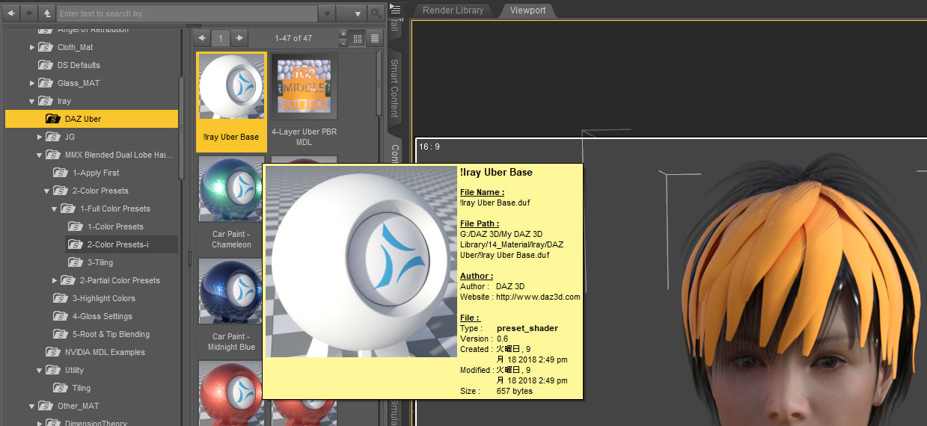This screenshot has width=927, height=426.
Task: Switch to the Viewport tab
Action: [x=527, y=10]
